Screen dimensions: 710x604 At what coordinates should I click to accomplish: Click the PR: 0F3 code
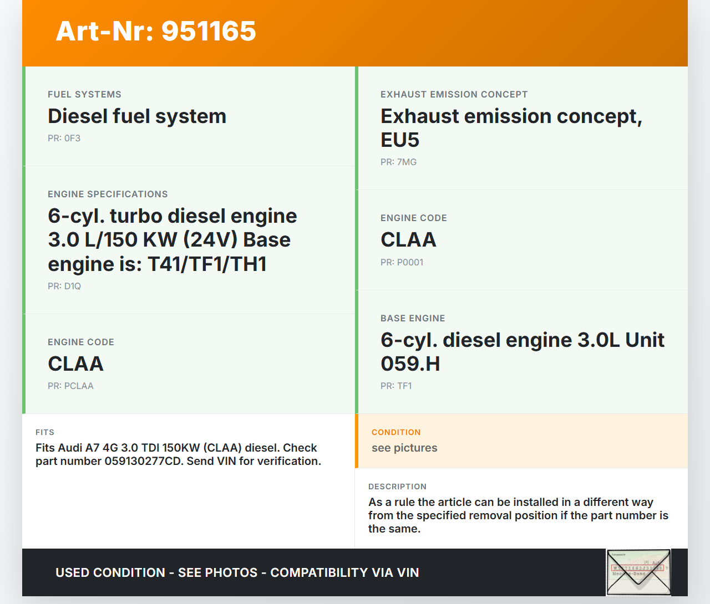point(64,139)
